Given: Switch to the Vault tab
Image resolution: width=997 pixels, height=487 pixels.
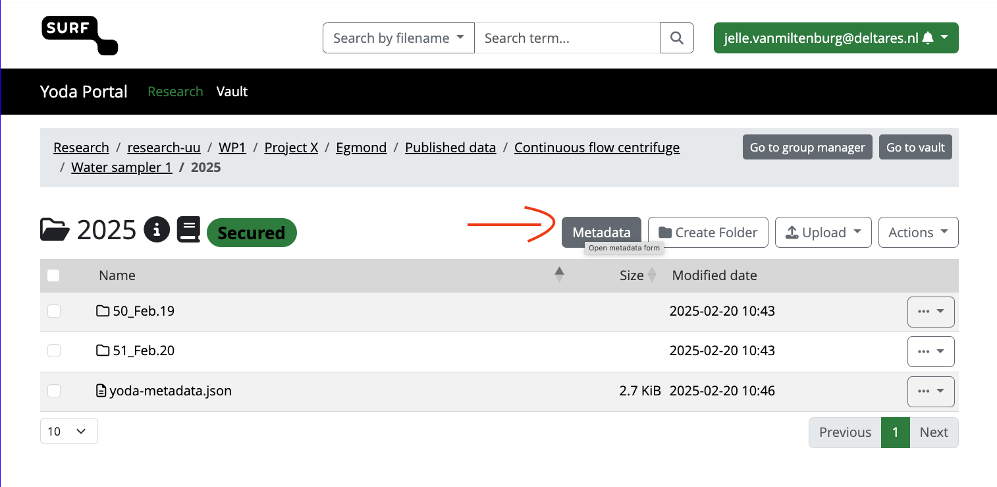Looking at the screenshot, I should (x=232, y=92).
